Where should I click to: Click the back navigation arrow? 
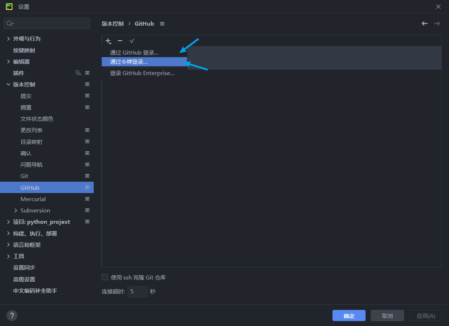[424, 23]
